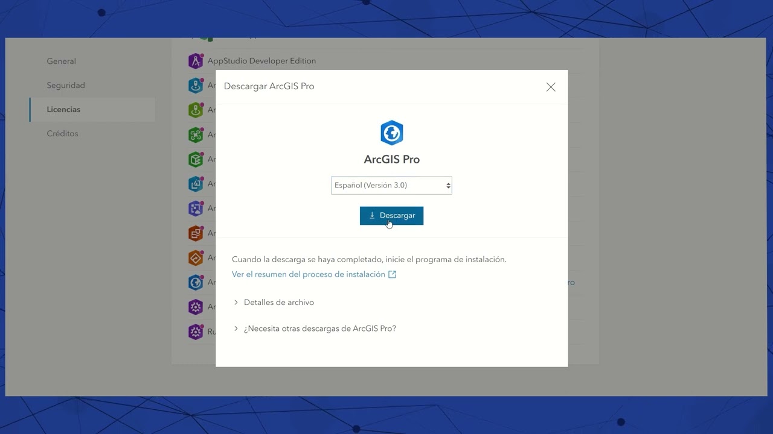This screenshot has height=434, width=773.
Task: Click the AppStudio Developer Edition purple icon
Action: (x=196, y=61)
